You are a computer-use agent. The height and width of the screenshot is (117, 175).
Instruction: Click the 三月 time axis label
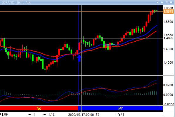pos(31,114)
